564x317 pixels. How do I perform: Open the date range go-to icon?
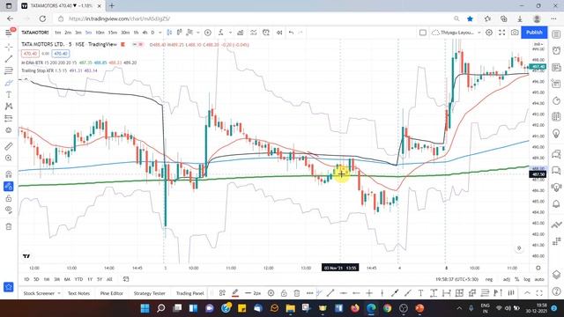[125, 279]
